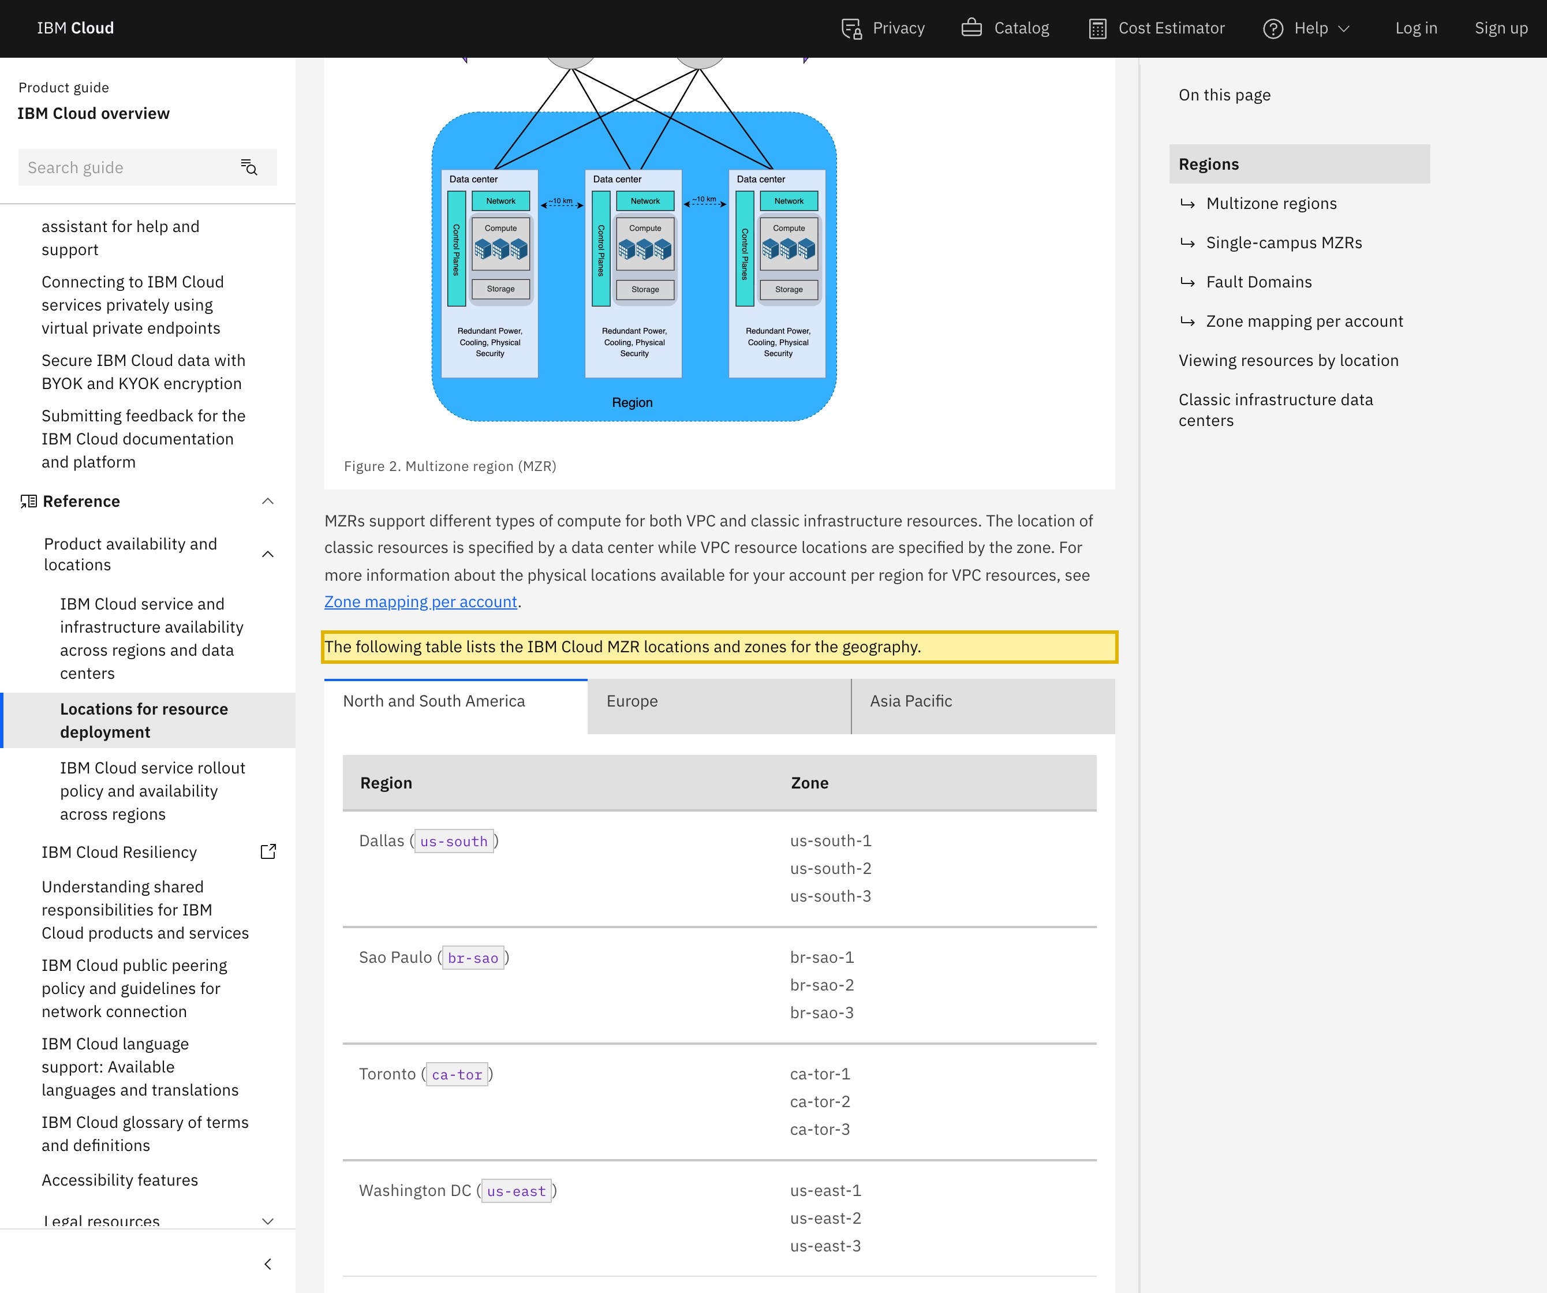1547x1293 pixels.
Task: Expand Legal resources section
Action: click(x=268, y=1221)
